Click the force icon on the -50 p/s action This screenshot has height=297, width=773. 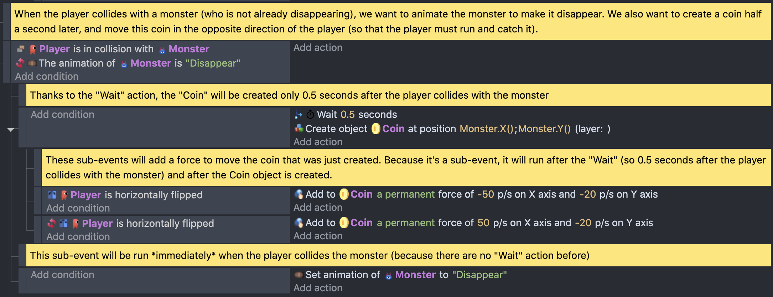299,194
